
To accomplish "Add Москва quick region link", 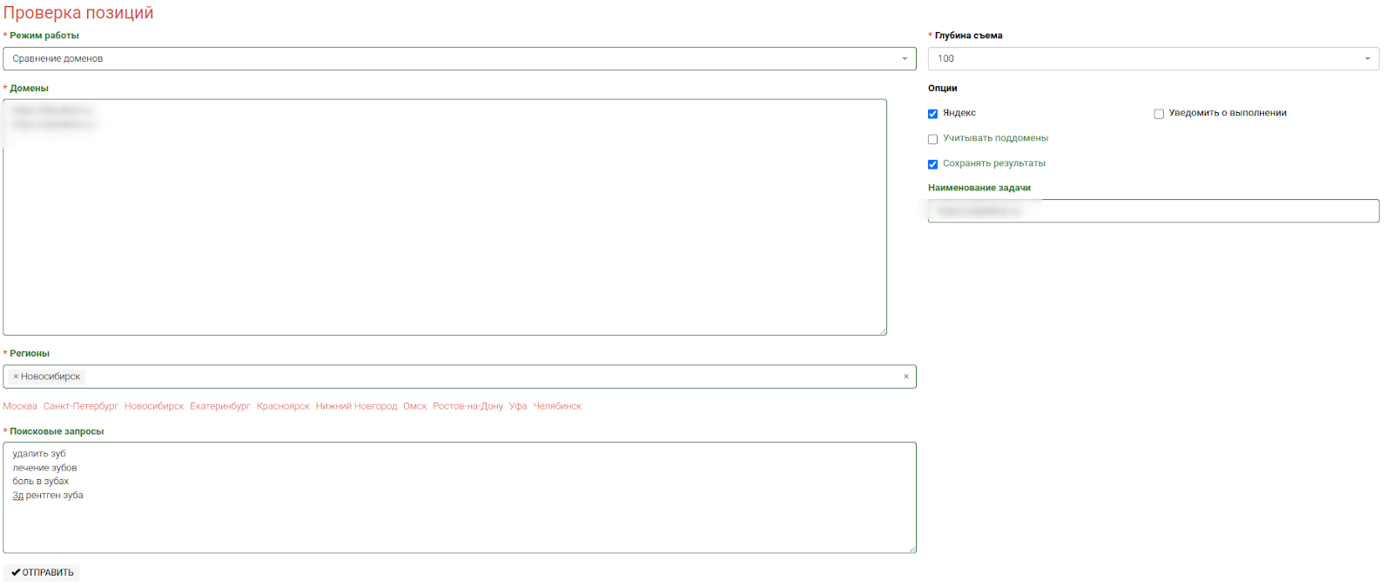I will pos(20,406).
